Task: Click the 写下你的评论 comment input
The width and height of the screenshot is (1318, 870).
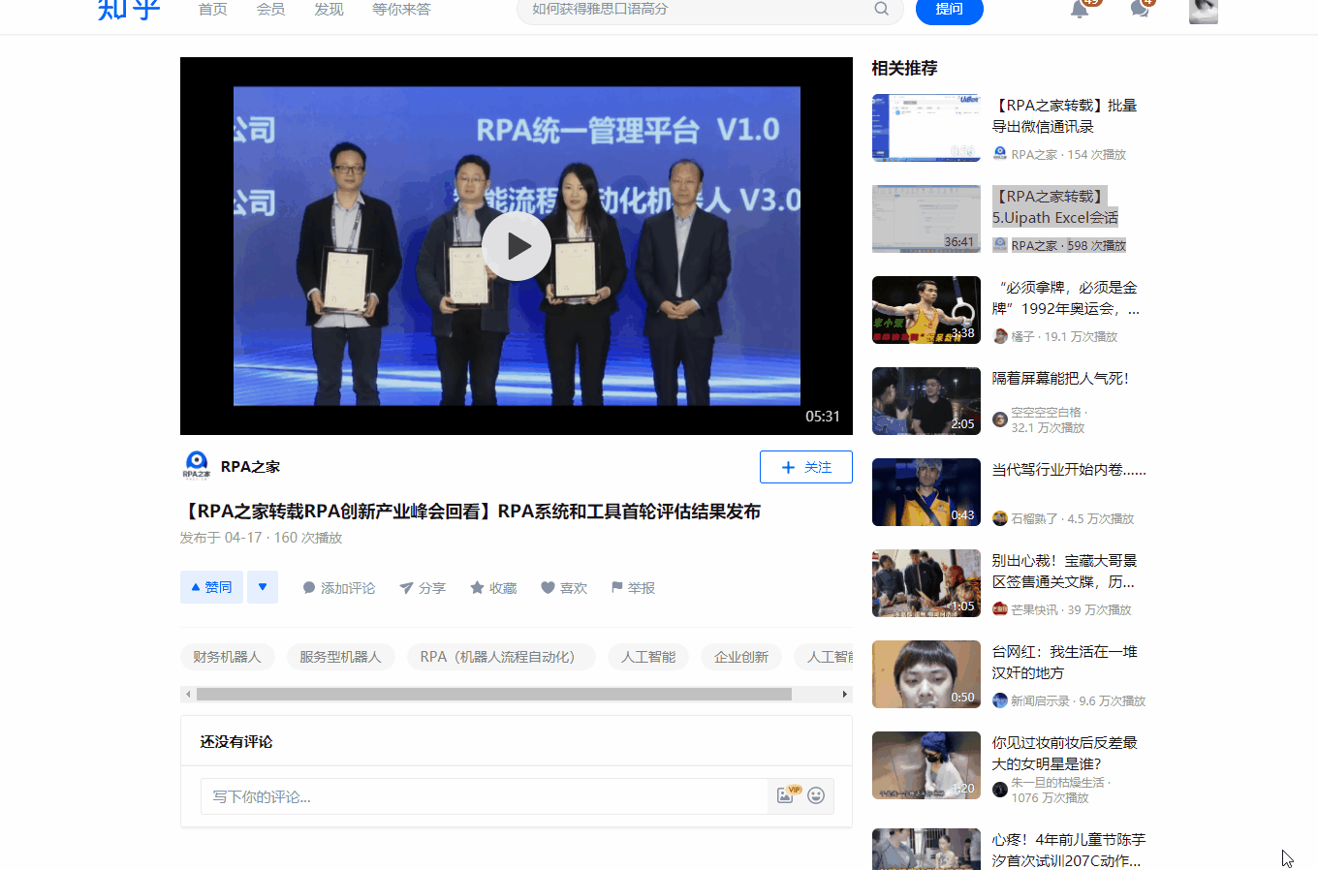Action: point(485,796)
